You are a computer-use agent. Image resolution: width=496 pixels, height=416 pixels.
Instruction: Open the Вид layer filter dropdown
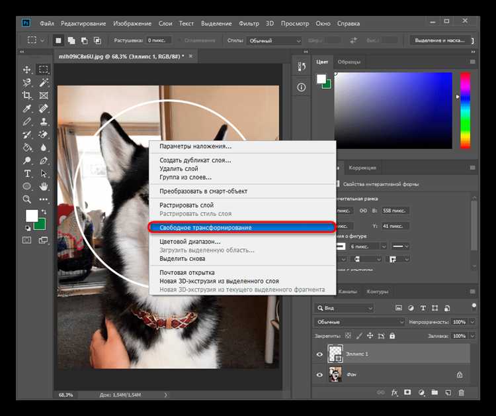(x=345, y=307)
